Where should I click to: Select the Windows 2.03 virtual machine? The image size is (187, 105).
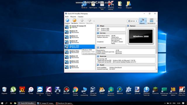pos(80,62)
